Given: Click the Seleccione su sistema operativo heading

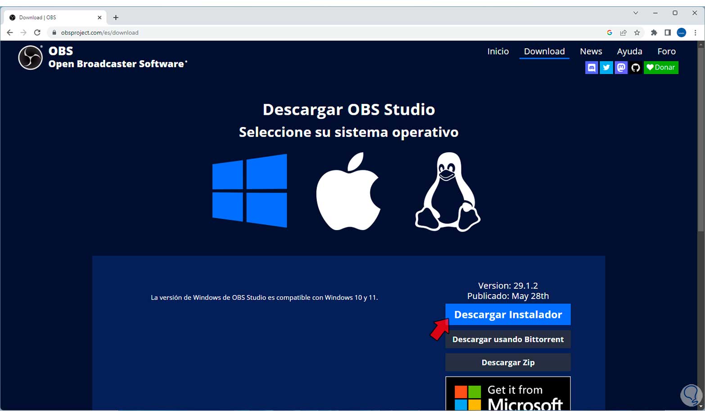Looking at the screenshot, I should (348, 132).
